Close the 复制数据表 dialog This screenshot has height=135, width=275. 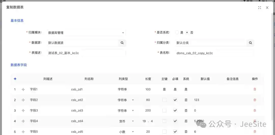pos(267,8)
